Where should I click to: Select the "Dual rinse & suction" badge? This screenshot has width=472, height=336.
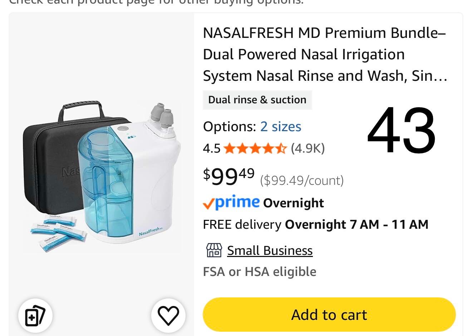click(x=257, y=100)
